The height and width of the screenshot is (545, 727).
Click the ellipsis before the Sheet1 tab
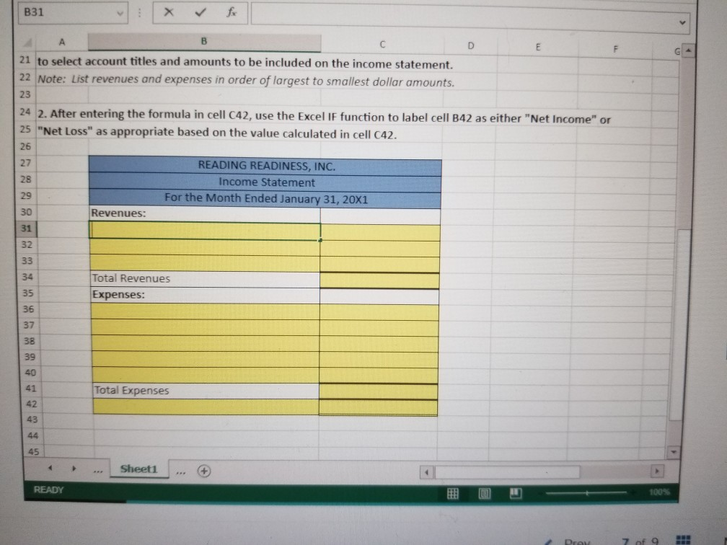(96, 469)
